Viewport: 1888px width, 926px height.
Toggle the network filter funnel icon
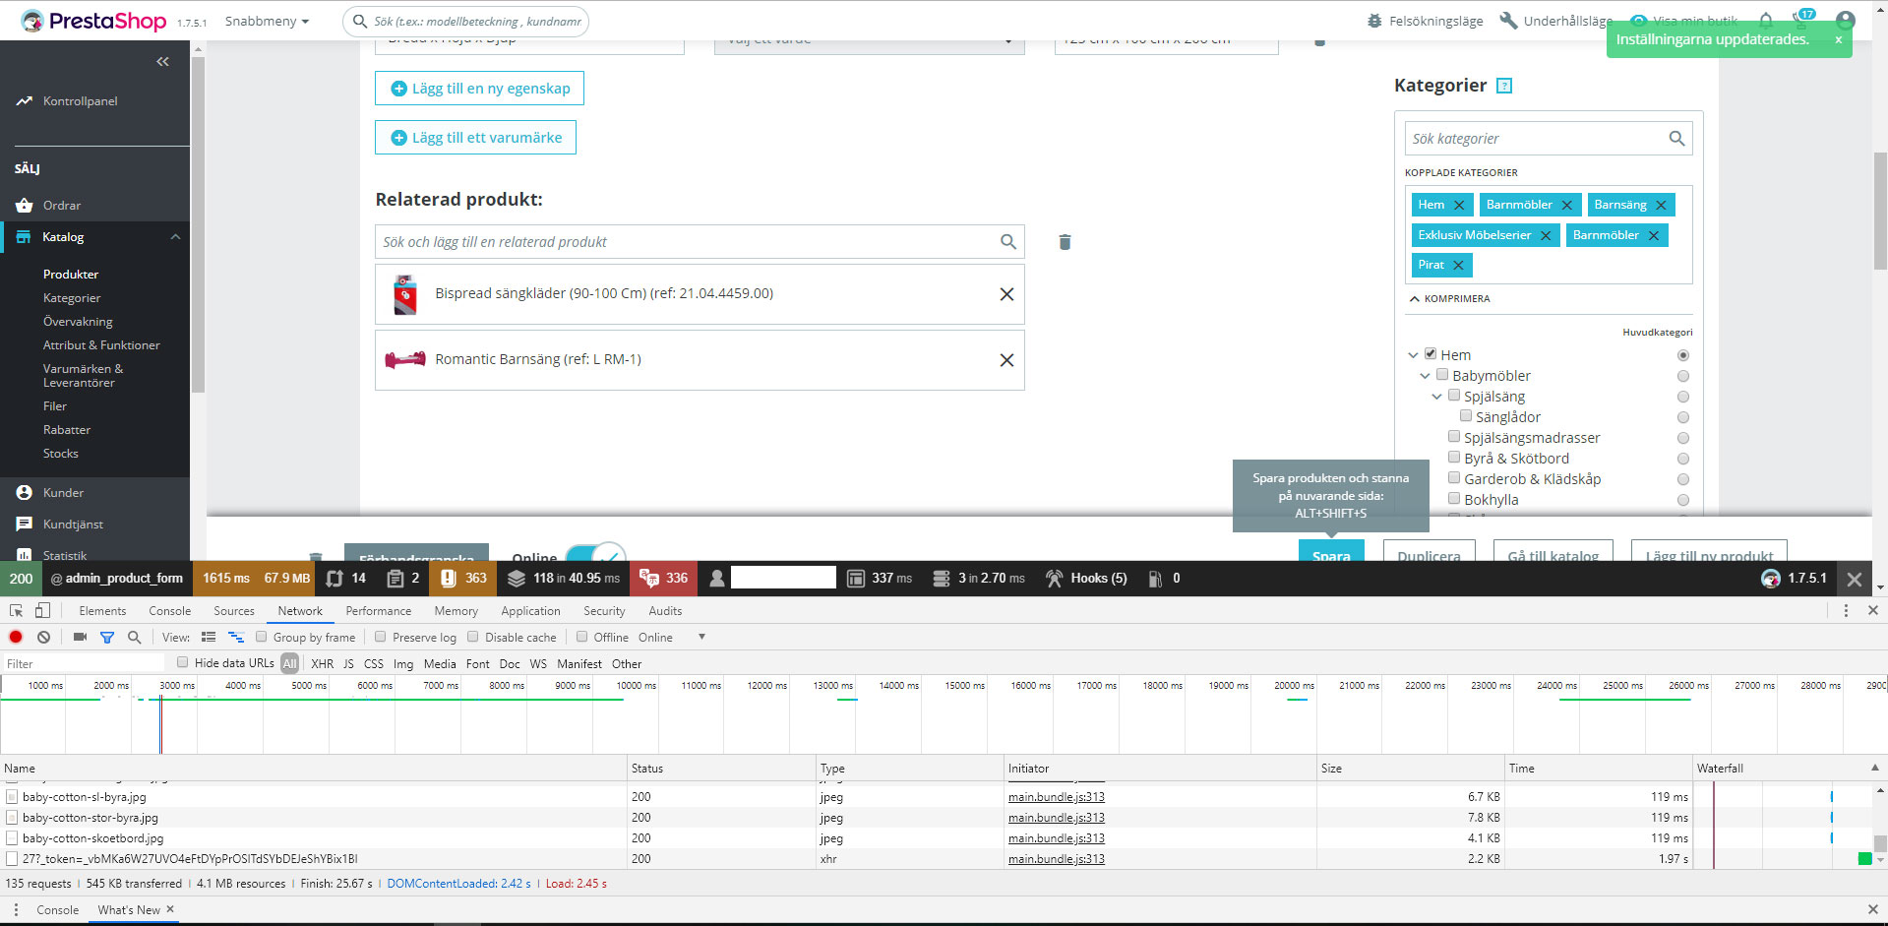click(107, 638)
